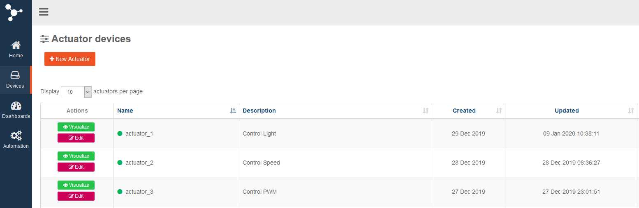
Task: Click the green status dot for actuator_1
Action: [120, 133]
